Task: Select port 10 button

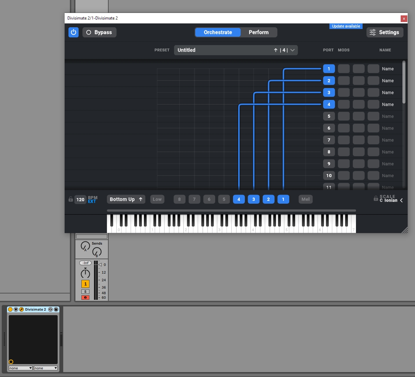Action: tap(329, 175)
